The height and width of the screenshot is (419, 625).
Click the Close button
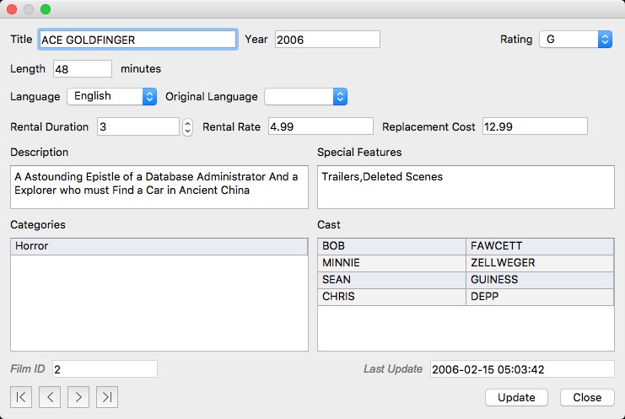point(587,397)
